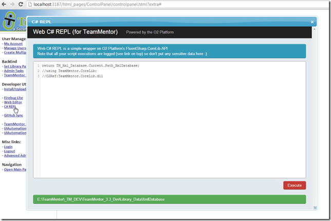Click the browser Back arrow
This screenshot has width=331, height=221.
[x=4, y=4]
